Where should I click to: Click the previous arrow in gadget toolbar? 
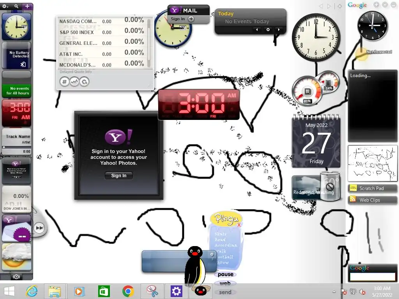(x=321, y=6)
